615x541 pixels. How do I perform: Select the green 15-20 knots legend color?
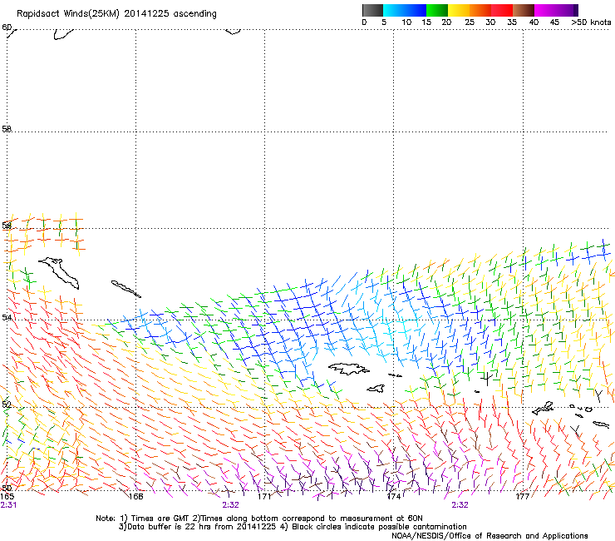(x=437, y=10)
